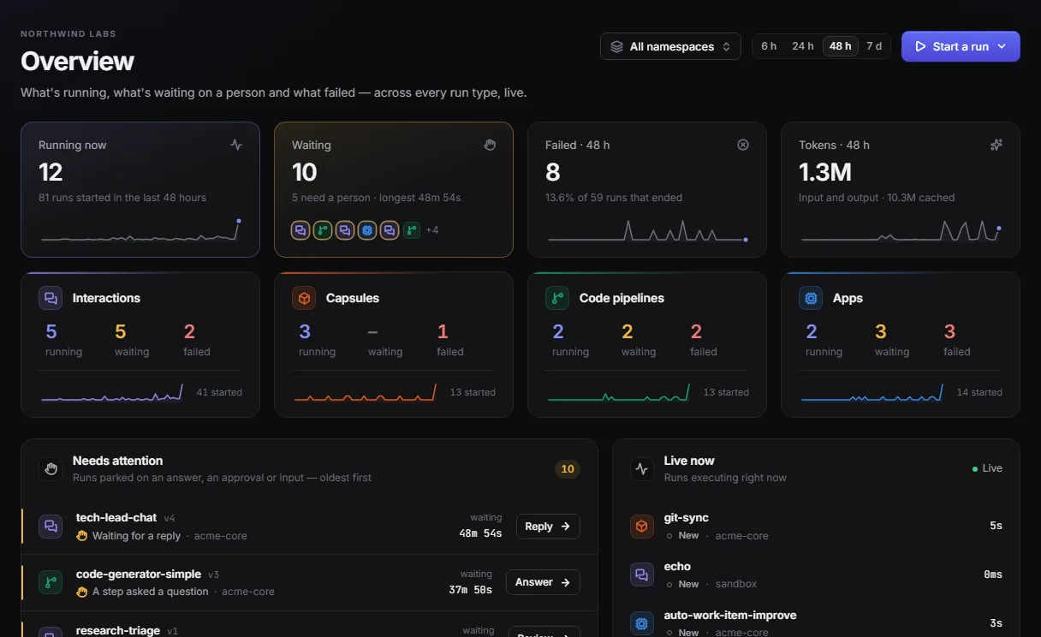The image size is (1041, 637).
Task: Click the sparkle icon in Tokens card
Action: (996, 145)
